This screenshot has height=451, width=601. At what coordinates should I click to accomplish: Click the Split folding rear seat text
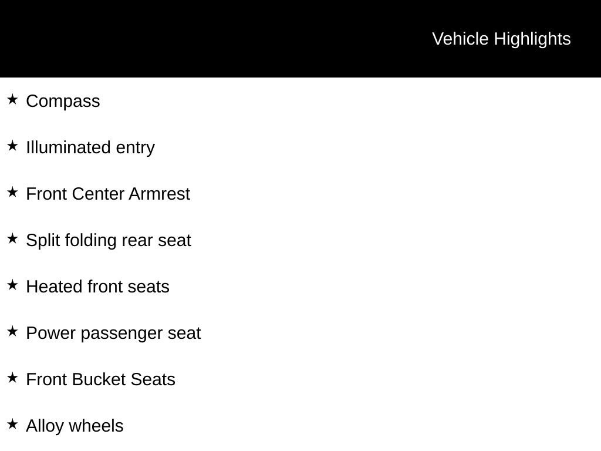[109, 241]
